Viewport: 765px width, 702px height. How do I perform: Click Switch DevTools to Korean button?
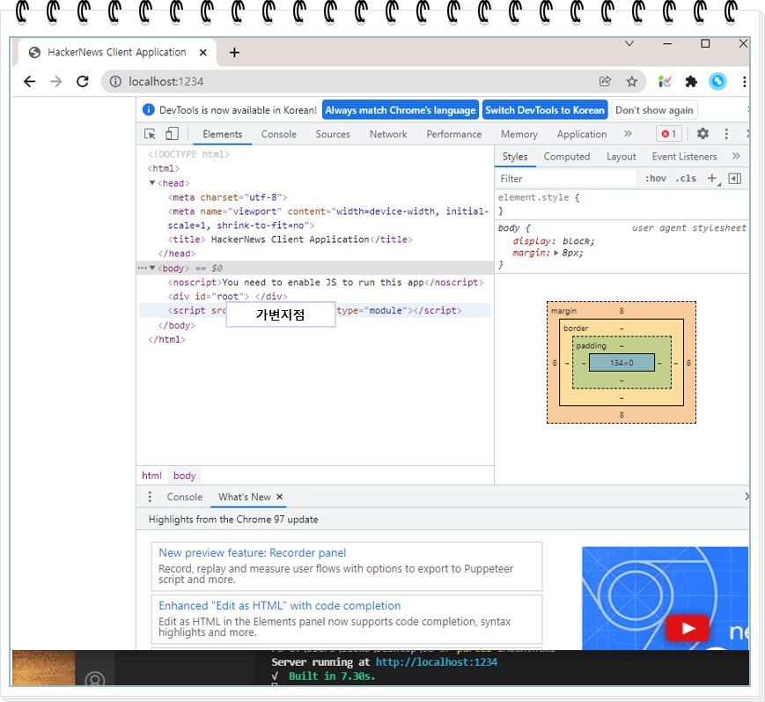pos(545,110)
